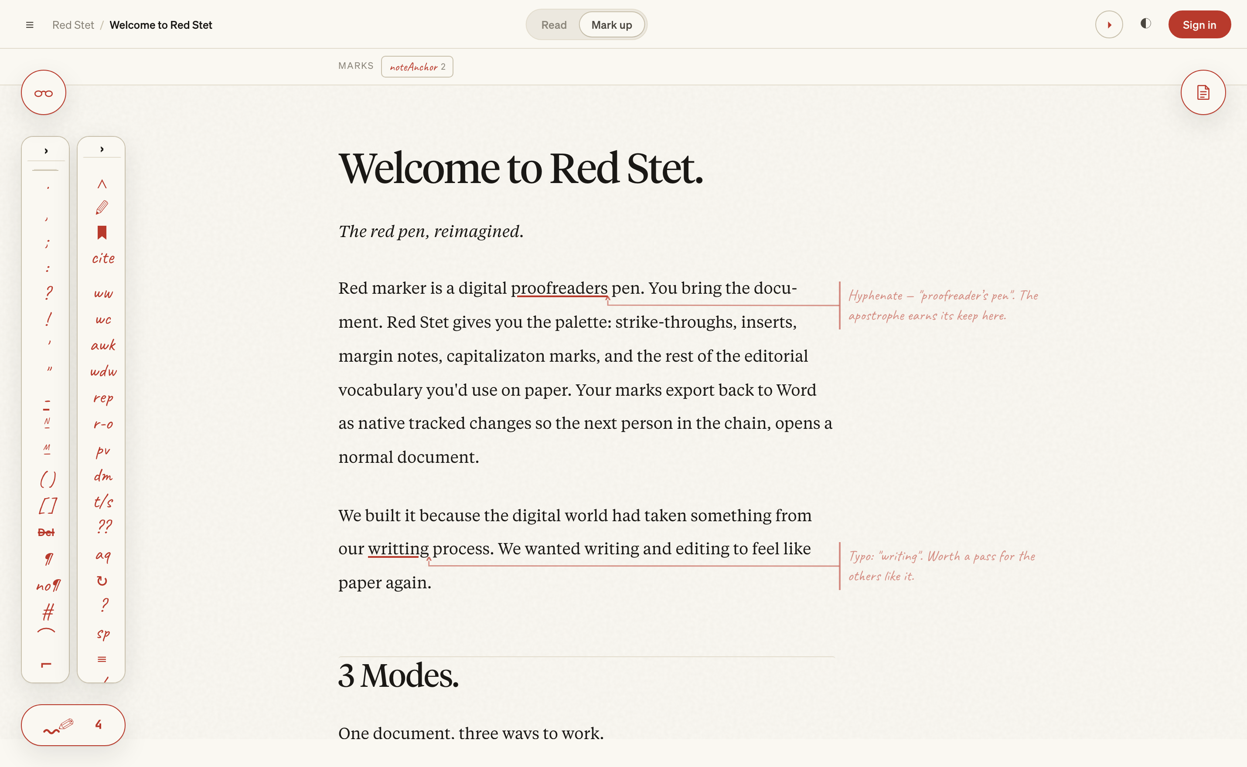This screenshot has width=1247, height=767.
Task: Select the t/s mark
Action: click(x=103, y=502)
